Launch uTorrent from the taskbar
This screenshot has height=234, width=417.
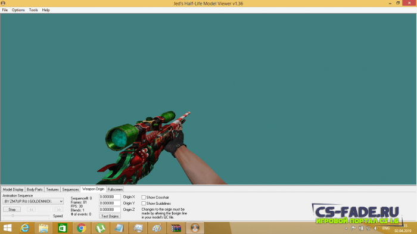pyautogui.click(x=100, y=228)
